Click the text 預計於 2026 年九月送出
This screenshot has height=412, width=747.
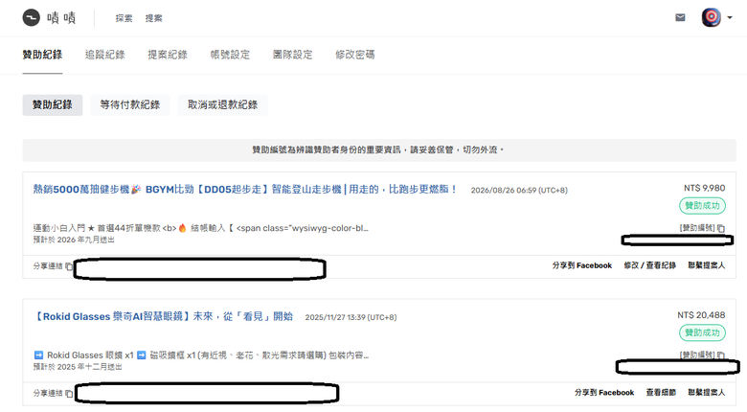(74, 240)
